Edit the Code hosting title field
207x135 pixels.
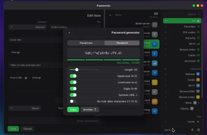click(75, 27)
